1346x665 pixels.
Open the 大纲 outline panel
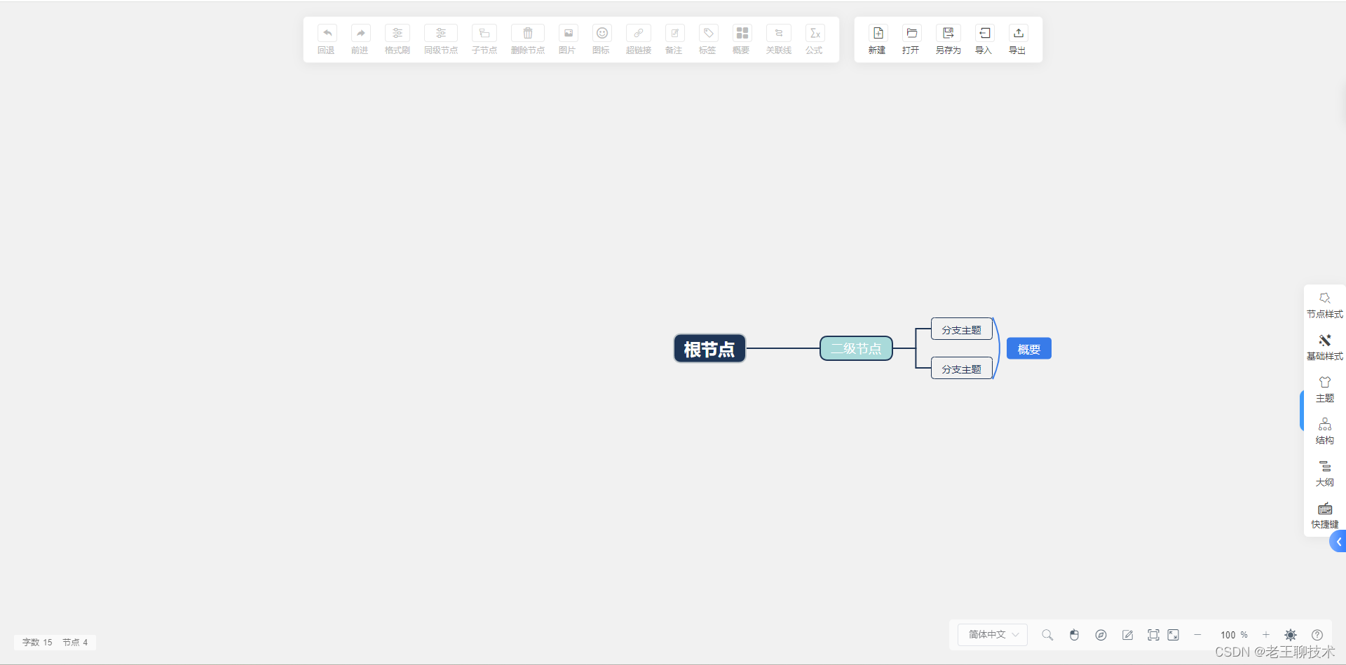pos(1324,474)
